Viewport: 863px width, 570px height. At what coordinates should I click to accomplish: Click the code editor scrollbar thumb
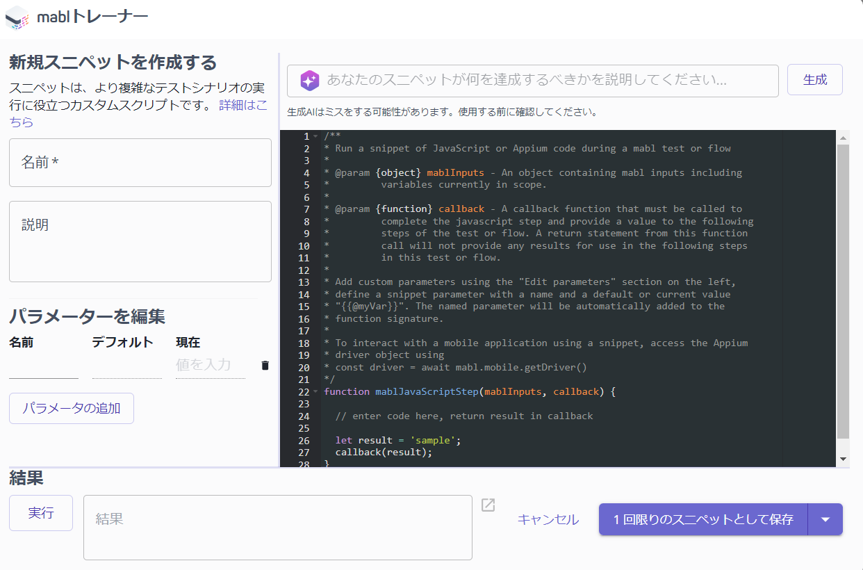[843, 291]
